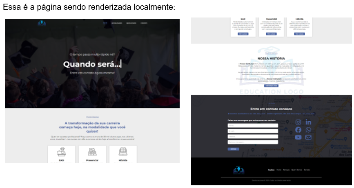Click the Entre em contato conosco heading
Viewport: 354px width, 188px height.
pos(271,109)
